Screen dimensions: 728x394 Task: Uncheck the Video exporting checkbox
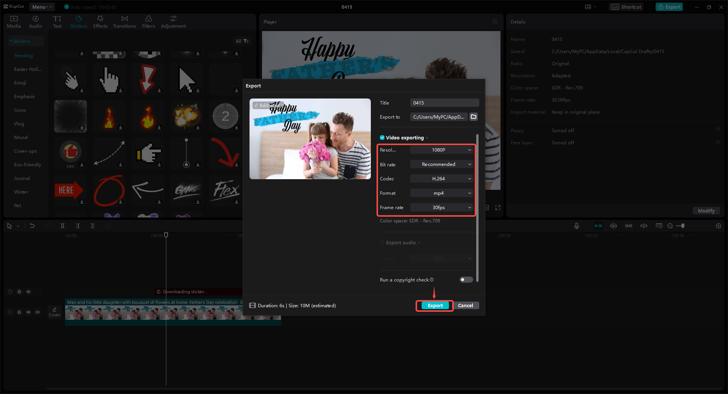point(382,138)
